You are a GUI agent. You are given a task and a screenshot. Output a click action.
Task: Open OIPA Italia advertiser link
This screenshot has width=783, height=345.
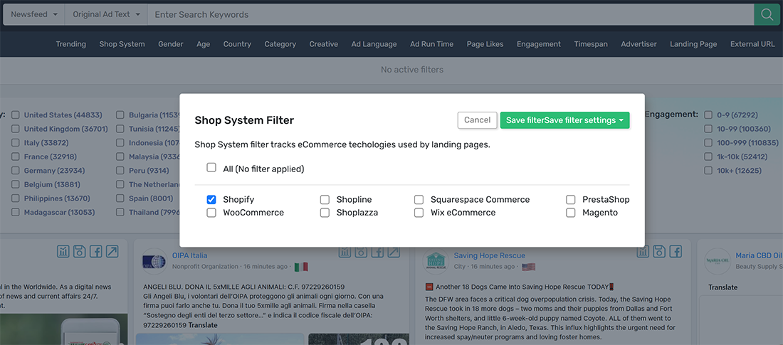coord(190,255)
